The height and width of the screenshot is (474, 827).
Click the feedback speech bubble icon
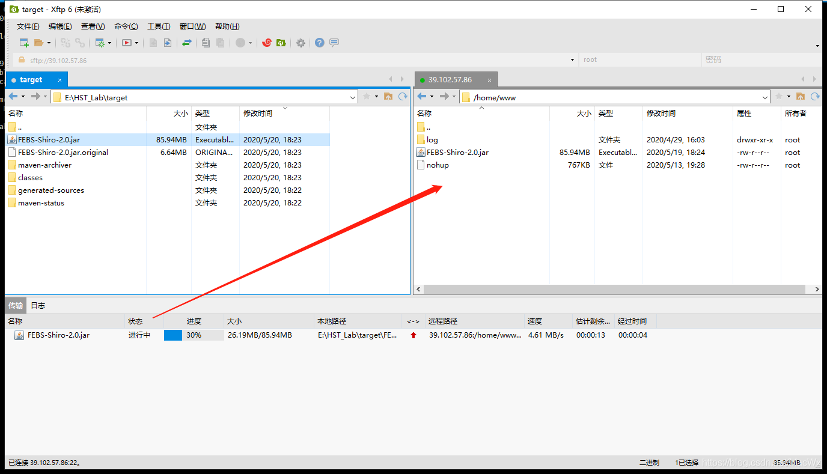(334, 43)
